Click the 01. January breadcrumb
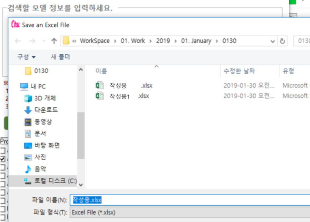The width and height of the screenshot is (310, 222). point(196,41)
